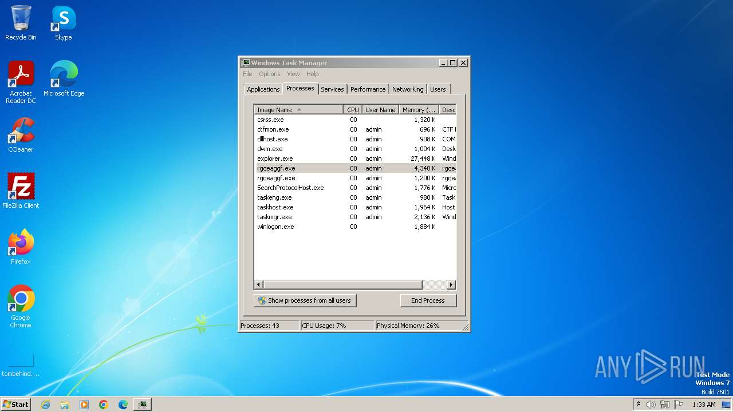Click Show processes from all users
This screenshot has width=733, height=412.
[305, 300]
